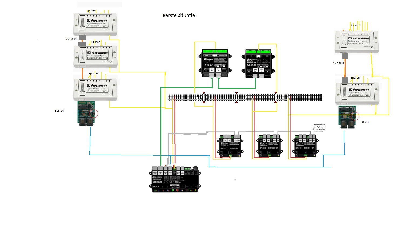Select the lowest Viessmann 5233 module on the left
Screen dimensions: 400x231
pos(95,89)
